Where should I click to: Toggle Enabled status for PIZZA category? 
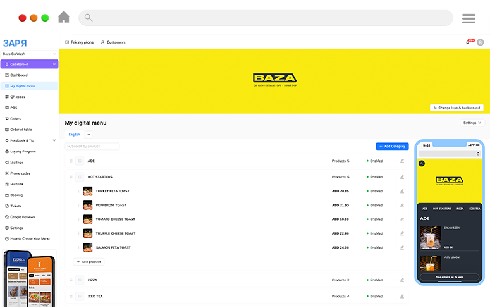[x=374, y=280]
